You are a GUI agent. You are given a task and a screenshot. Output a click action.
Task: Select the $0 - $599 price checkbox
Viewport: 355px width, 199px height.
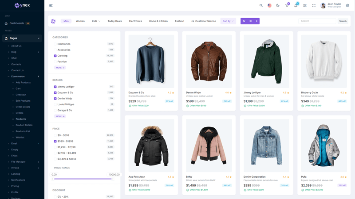[x=55, y=135]
